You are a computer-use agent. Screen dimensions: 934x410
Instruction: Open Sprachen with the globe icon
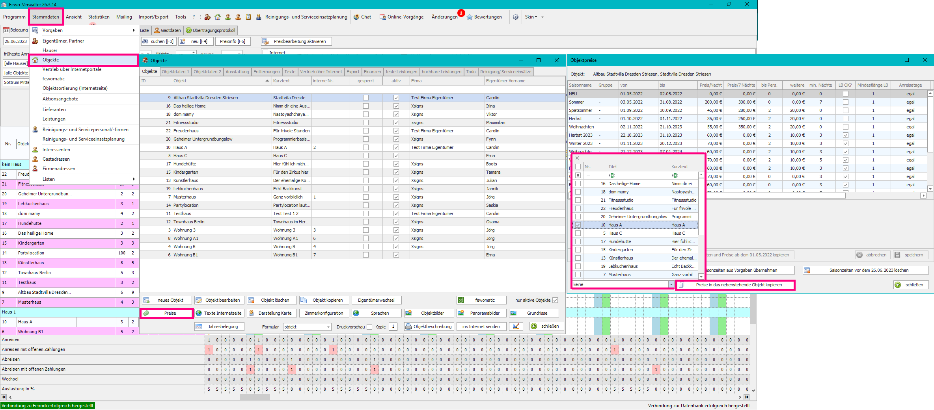click(376, 313)
